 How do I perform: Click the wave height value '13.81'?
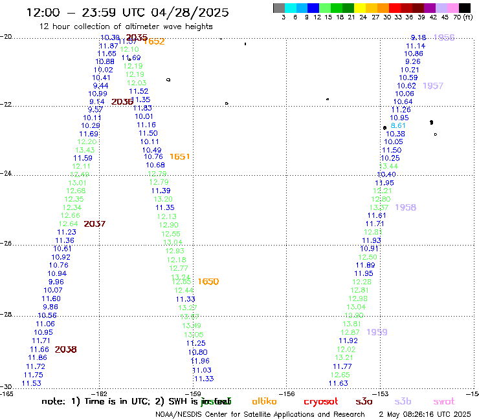(x=351, y=324)
